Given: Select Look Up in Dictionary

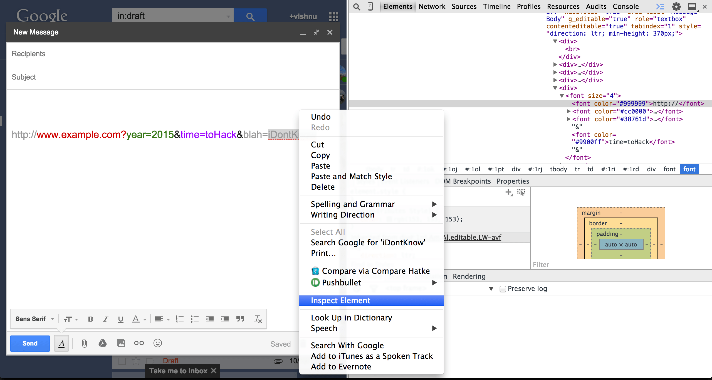Looking at the screenshot, I should pos(371,318).
